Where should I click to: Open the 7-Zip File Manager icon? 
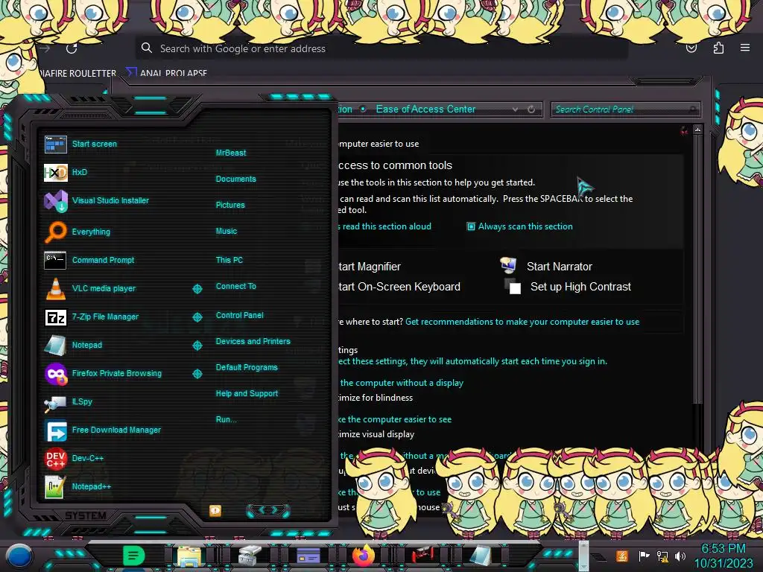(55, 317)
